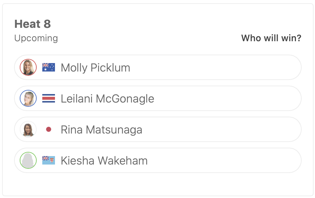Click the Fiji flag icon

[49, 160]
